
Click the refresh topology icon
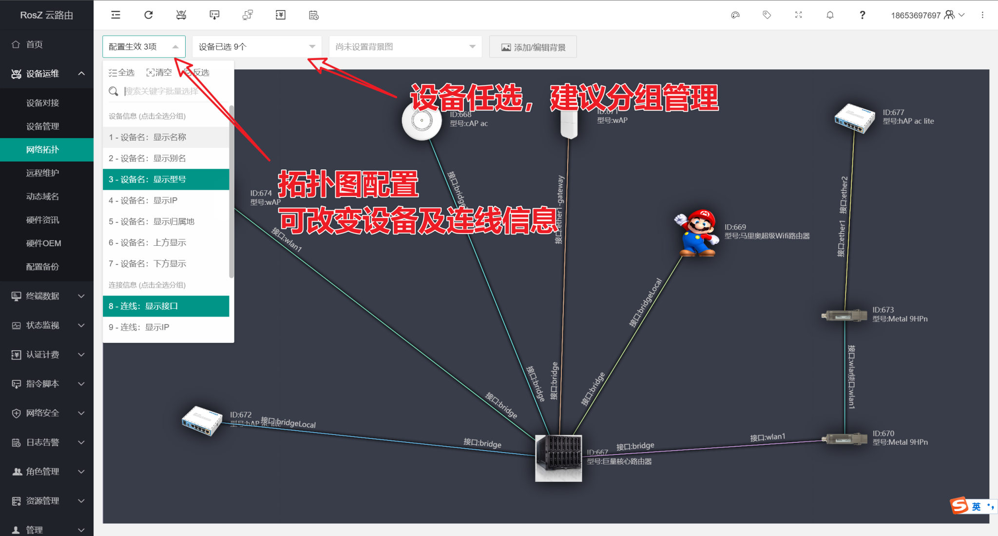pyautogui.click(x=149, y=15)
